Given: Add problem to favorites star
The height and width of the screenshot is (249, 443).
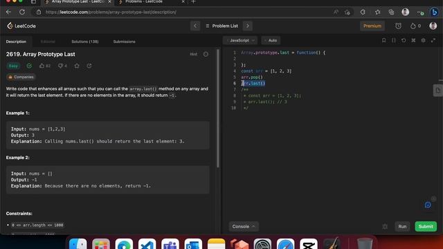Looking at the screenshot, I should 77,66.
